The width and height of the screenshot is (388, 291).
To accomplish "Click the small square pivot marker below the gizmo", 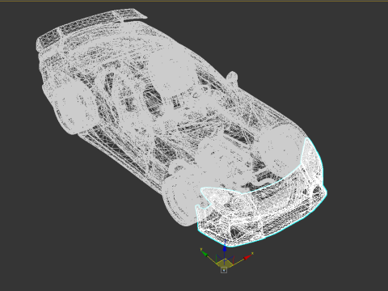I will 224,270.
